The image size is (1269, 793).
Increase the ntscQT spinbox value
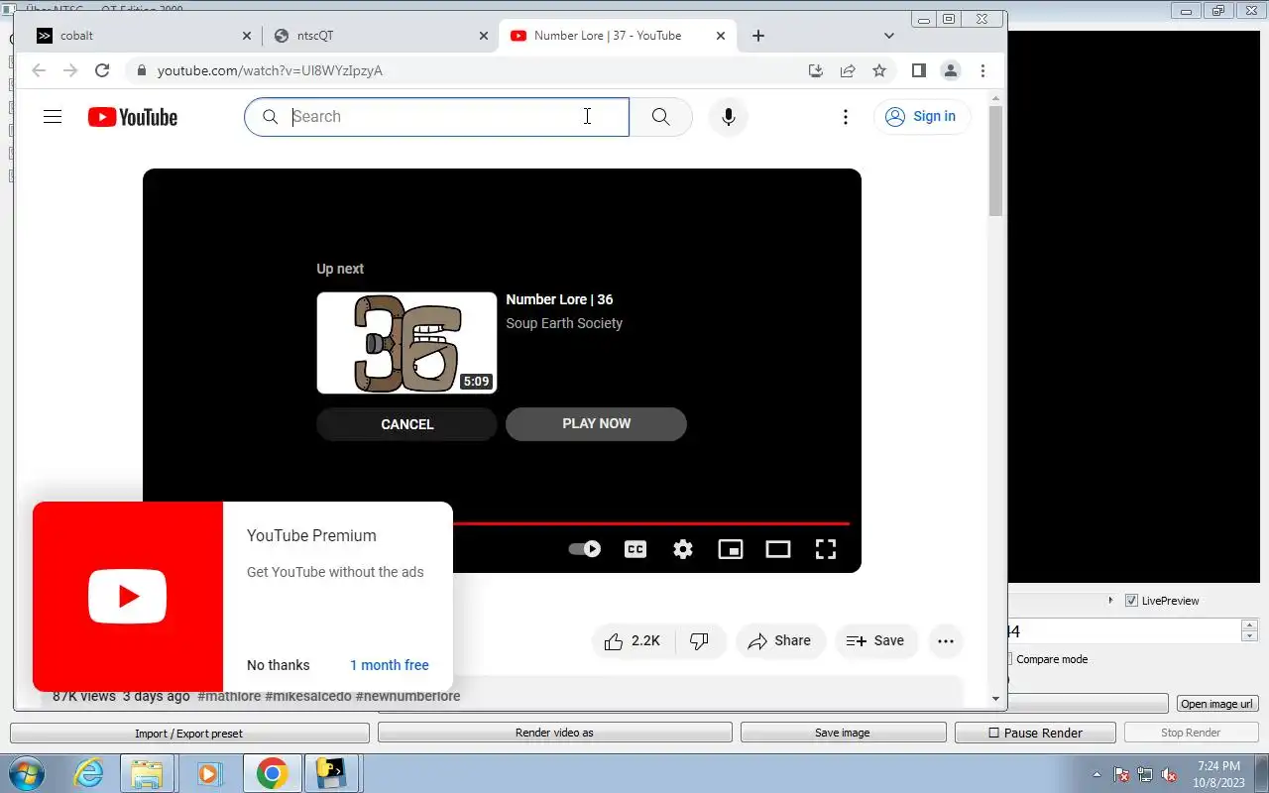[1250, 624]
